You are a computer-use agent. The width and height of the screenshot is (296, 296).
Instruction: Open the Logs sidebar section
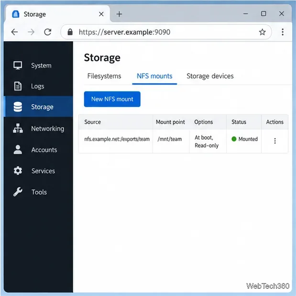coord(38,86)
